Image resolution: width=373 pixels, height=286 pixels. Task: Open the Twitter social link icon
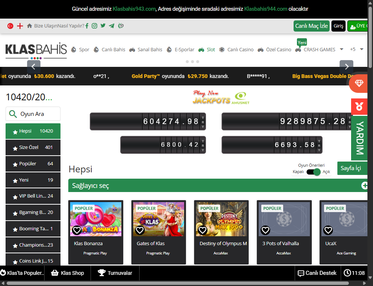(103, 26)
